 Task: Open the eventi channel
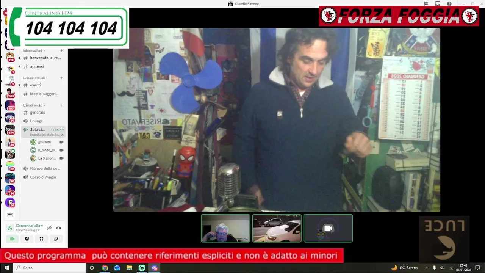[43, 85]
